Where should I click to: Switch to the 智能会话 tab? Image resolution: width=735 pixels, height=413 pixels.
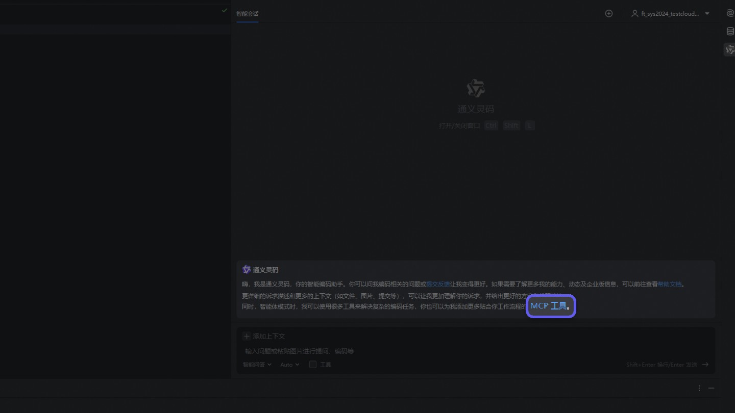247,14
